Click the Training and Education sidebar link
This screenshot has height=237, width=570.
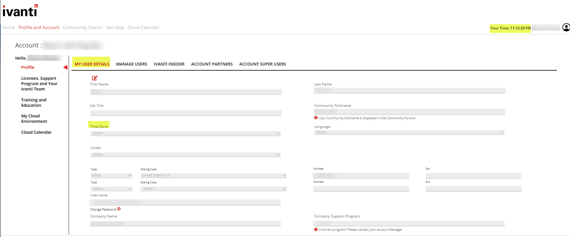coord(34,103)
